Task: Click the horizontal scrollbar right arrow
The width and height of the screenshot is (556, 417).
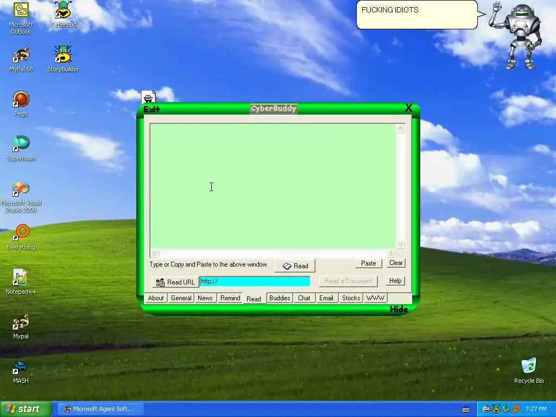Action: (391, 253)
